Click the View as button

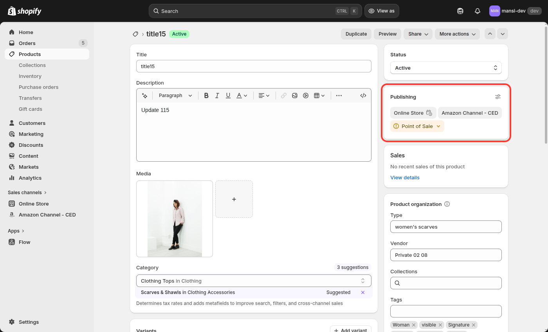(x=382, y=11)
